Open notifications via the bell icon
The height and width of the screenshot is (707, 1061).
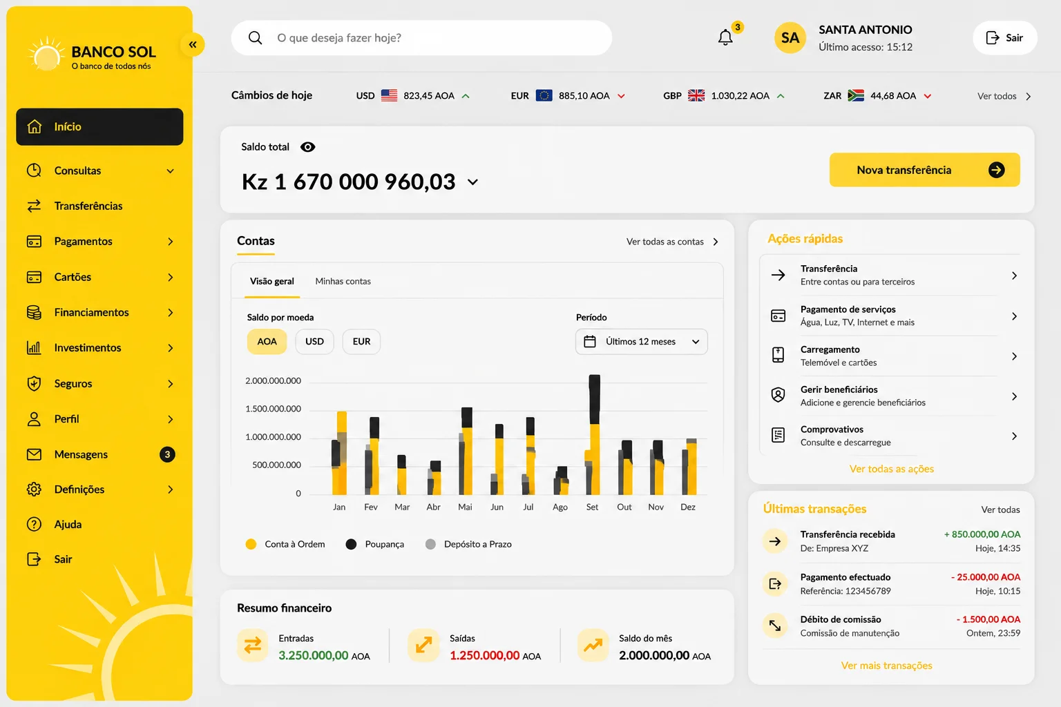[725, 37]
